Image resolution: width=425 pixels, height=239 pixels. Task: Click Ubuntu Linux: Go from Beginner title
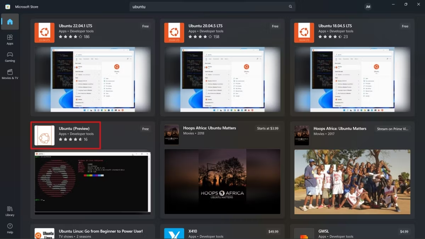[x=101, y=231]
